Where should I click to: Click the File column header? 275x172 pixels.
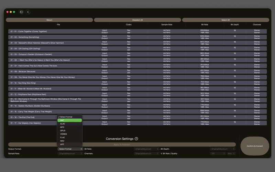[58, 24]
